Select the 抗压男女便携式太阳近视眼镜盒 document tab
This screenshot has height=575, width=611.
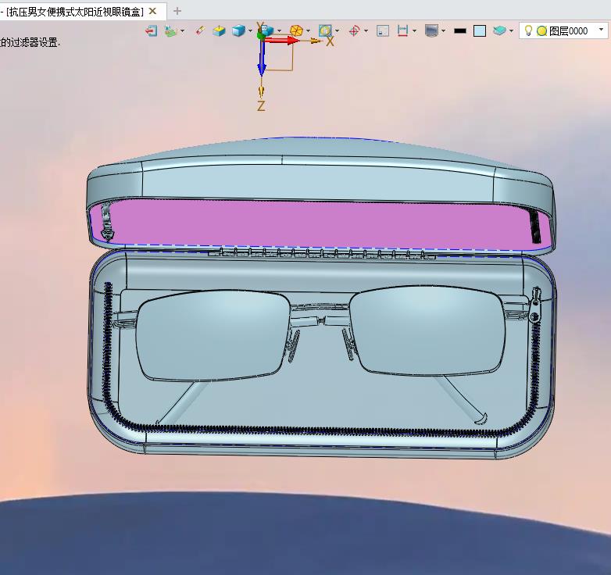75,12
